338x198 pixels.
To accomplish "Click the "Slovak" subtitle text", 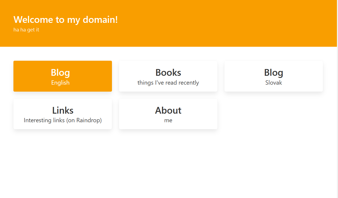I will pyautogui.click(x=274, y=83).
